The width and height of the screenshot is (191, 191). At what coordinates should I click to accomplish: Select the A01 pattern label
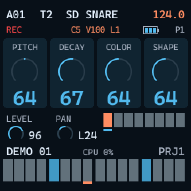(x=16, y=15)
